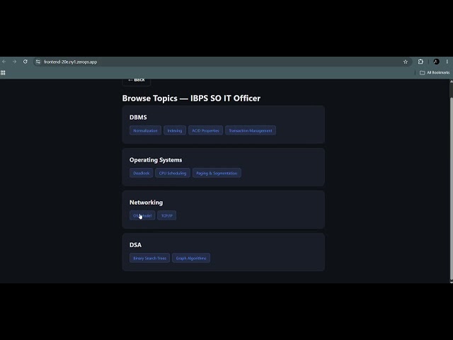The height and width of the screenshot is (340, 453).
Task: Open the Chrome three-dot menu
Action: (x=447, y=62)
